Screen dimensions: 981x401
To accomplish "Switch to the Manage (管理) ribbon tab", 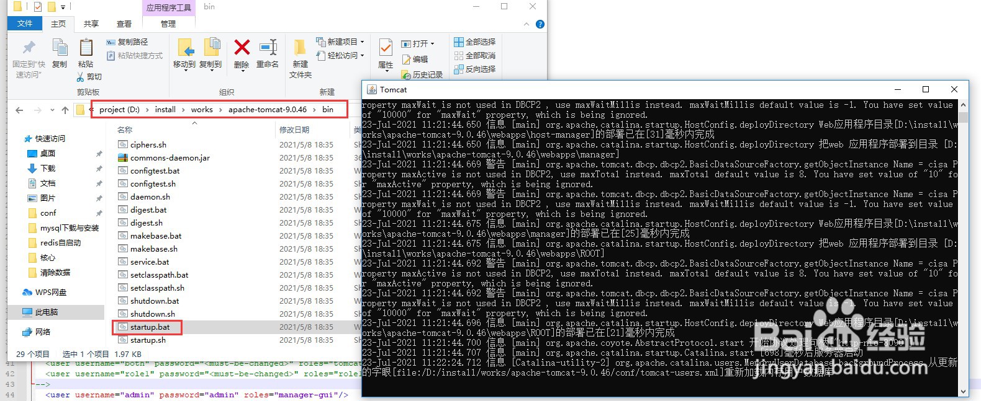I will (x=168, y=24).
